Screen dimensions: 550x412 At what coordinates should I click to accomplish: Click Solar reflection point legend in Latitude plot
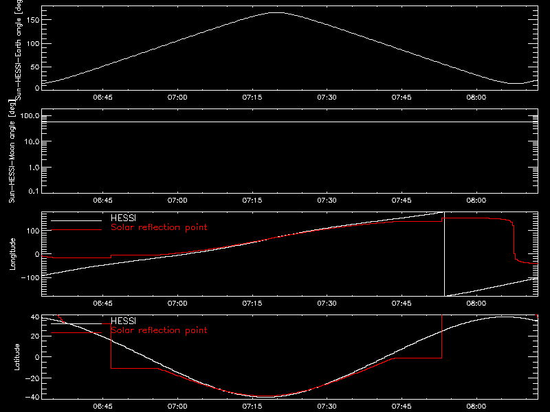pos(159,330)
